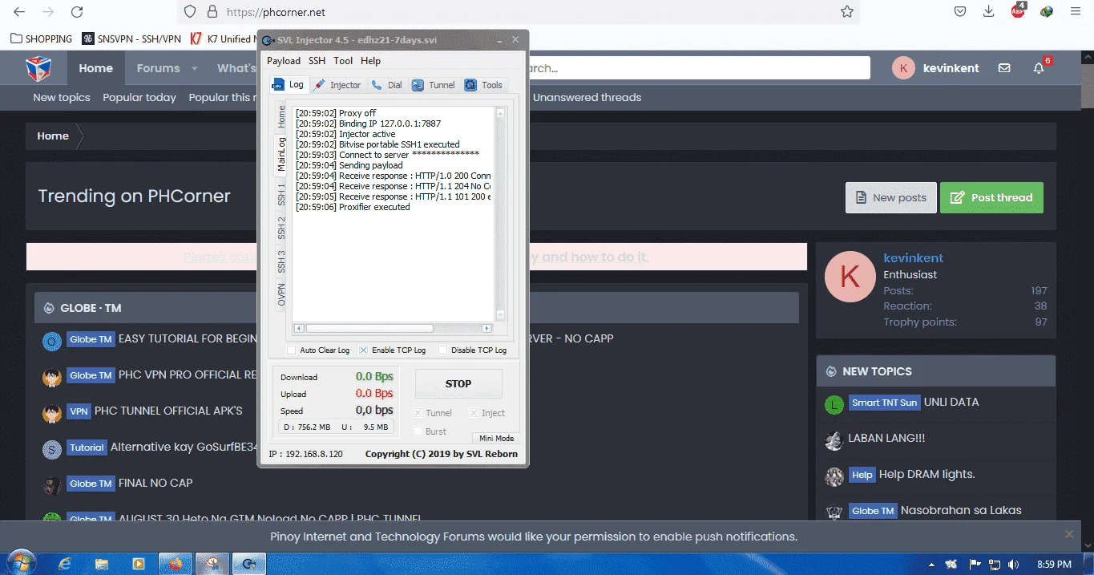The image size is (1094, 575).
Task: Open the browser hamburger menu
Action: pyautogui.click(x=1076, y=12)
